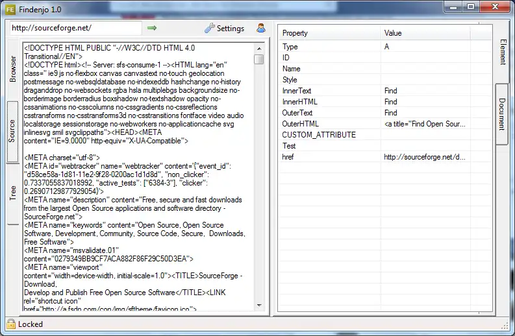Click the 'Locked' status text
Viewport: 515px width, 336px height.
[31, 324]
